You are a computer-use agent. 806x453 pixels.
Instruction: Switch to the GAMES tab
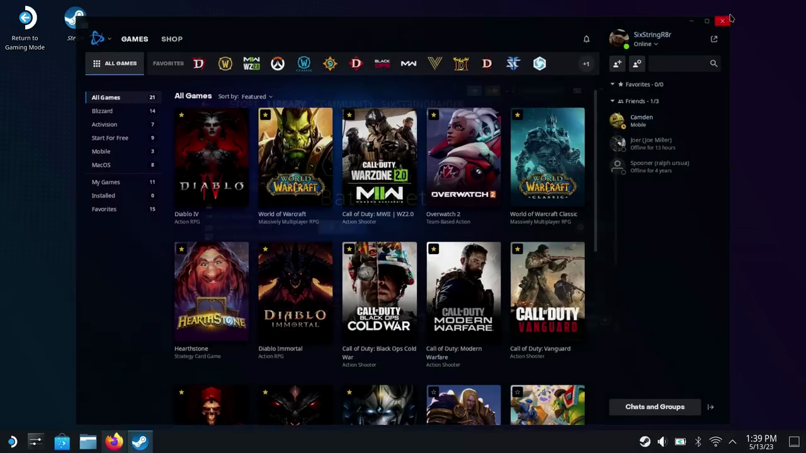[135, 39]
